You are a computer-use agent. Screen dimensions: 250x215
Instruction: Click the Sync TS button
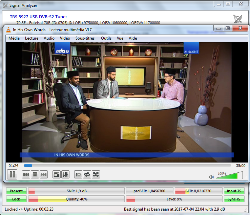234,199
